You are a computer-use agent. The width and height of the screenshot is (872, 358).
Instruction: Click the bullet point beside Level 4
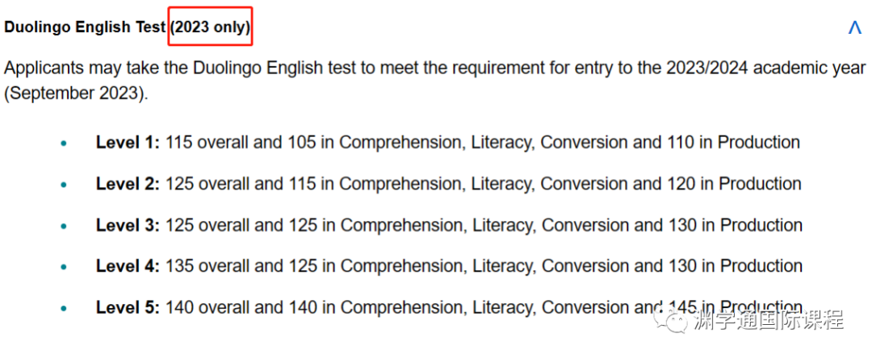pyautogui.click(x=64, y=267)
